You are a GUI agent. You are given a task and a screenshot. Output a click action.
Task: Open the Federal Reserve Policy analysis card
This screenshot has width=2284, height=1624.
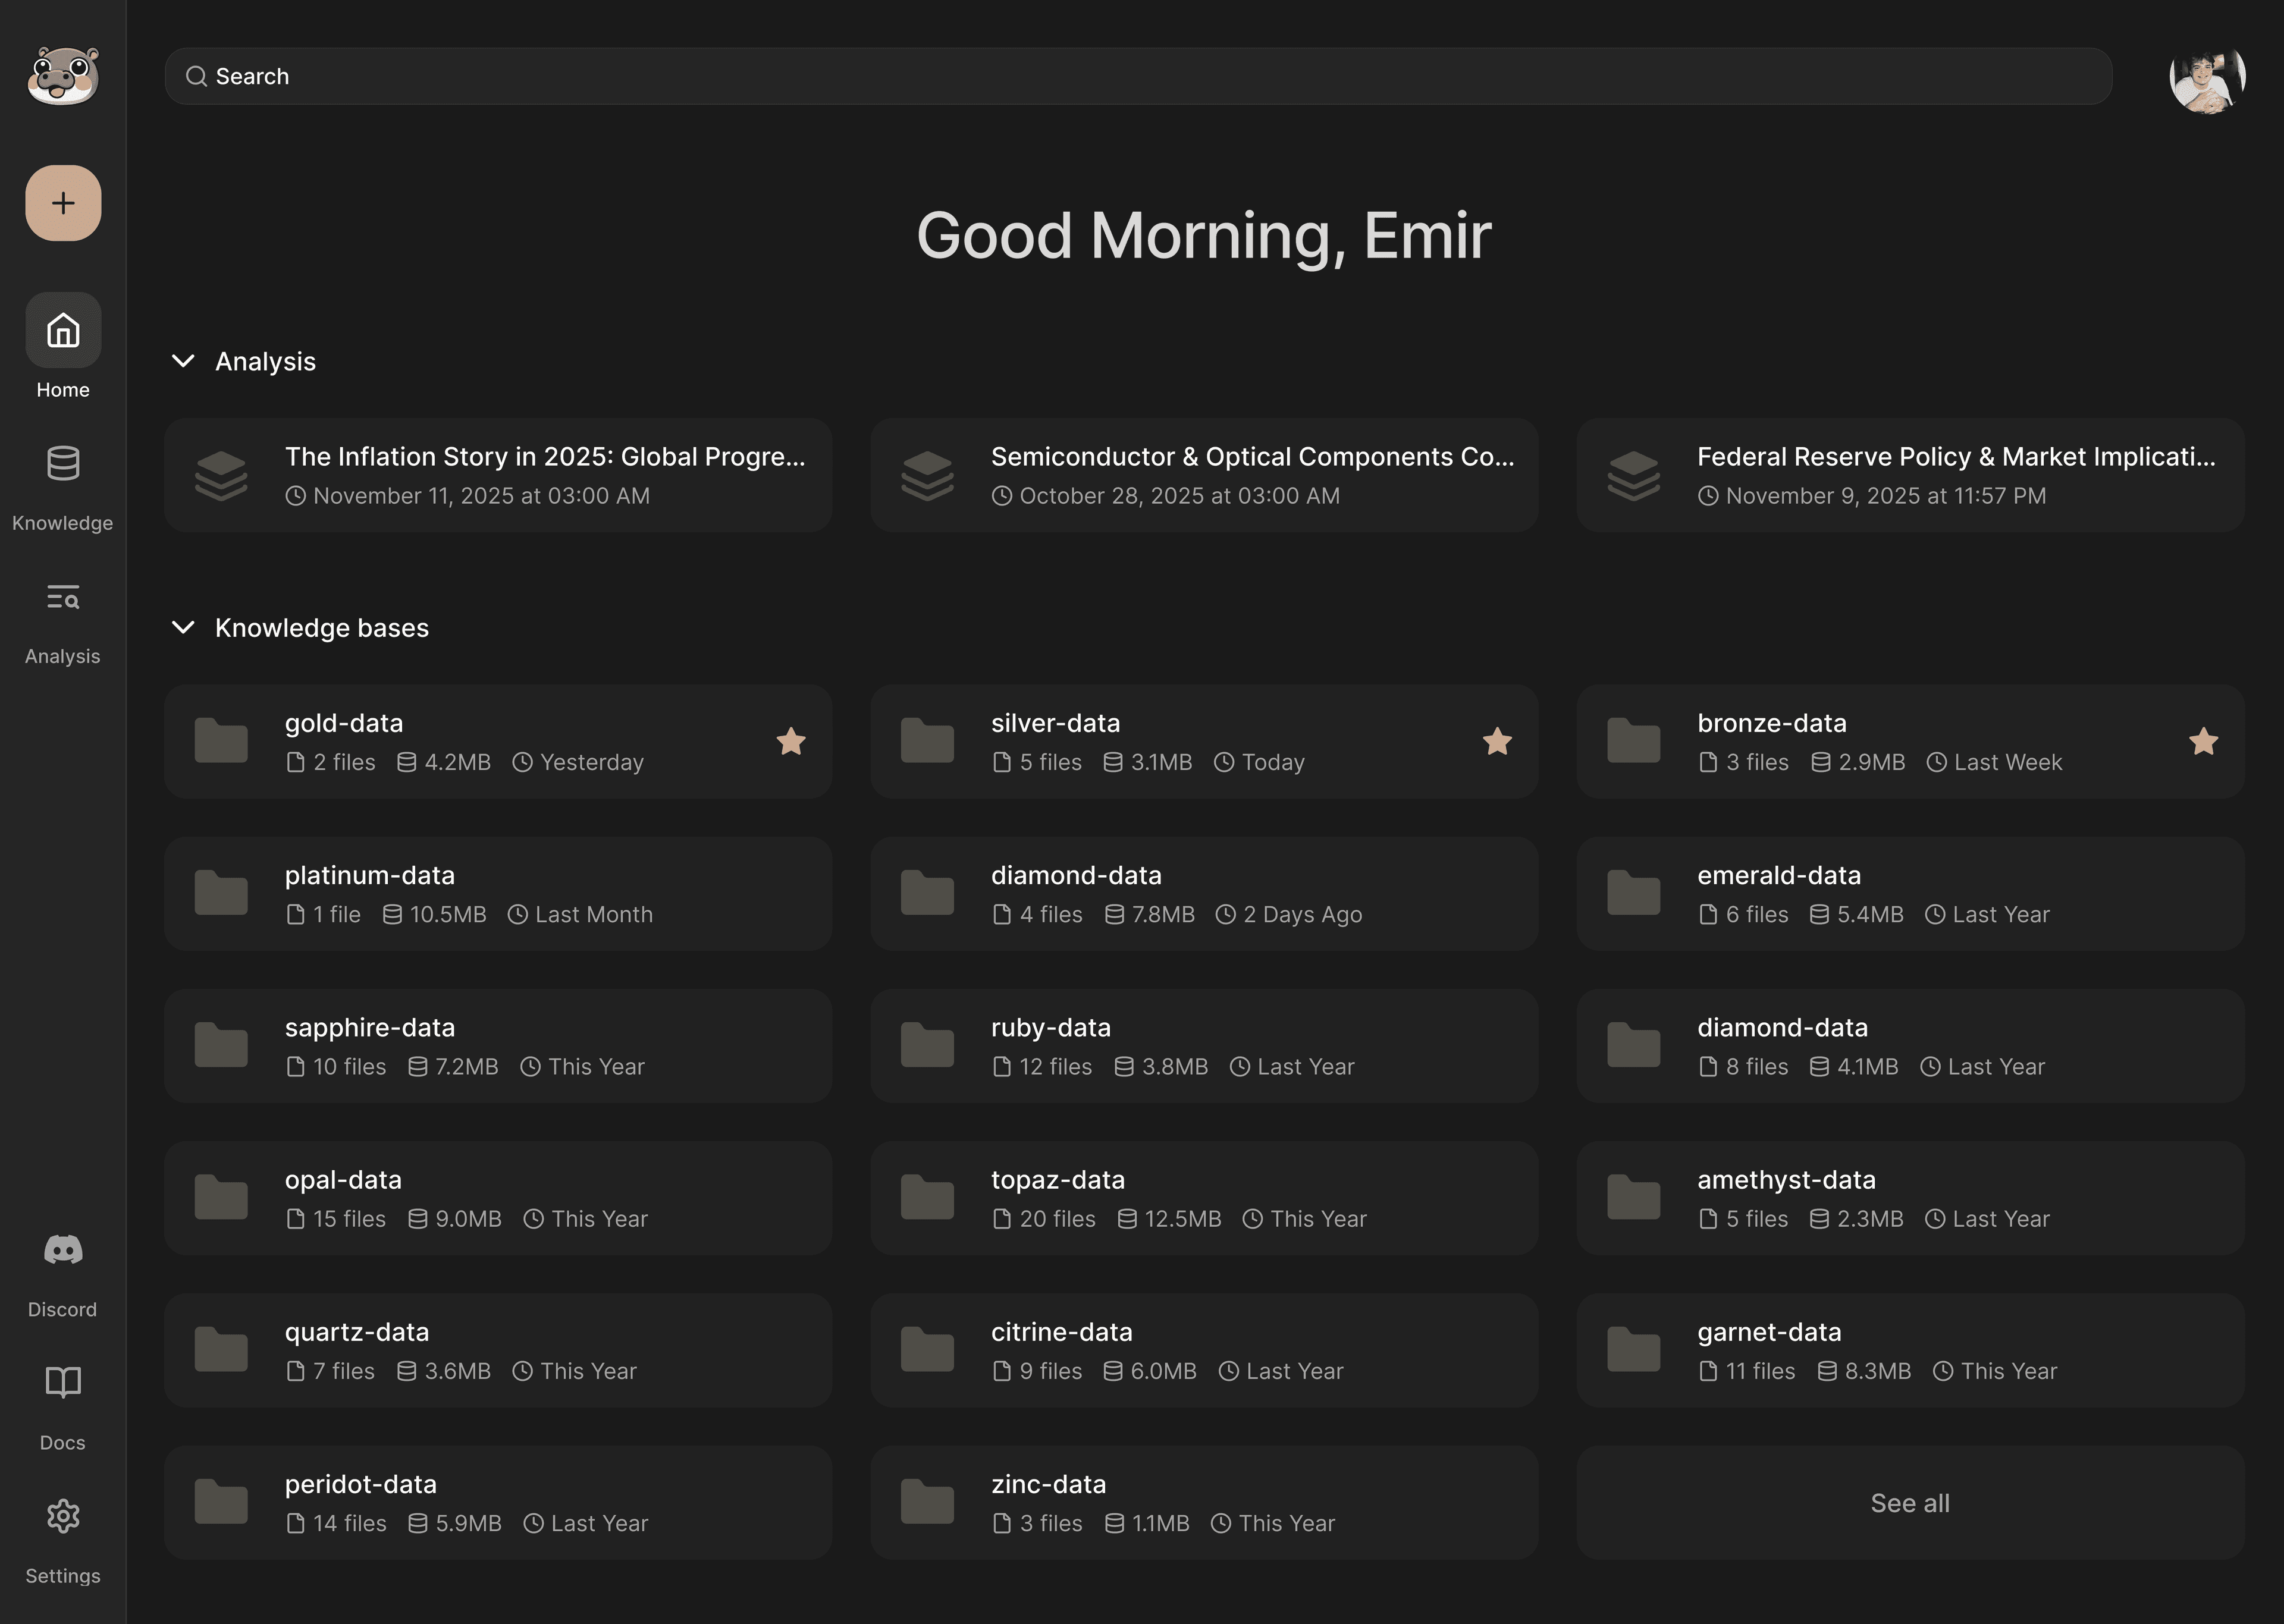click(x=1910, y=475)
